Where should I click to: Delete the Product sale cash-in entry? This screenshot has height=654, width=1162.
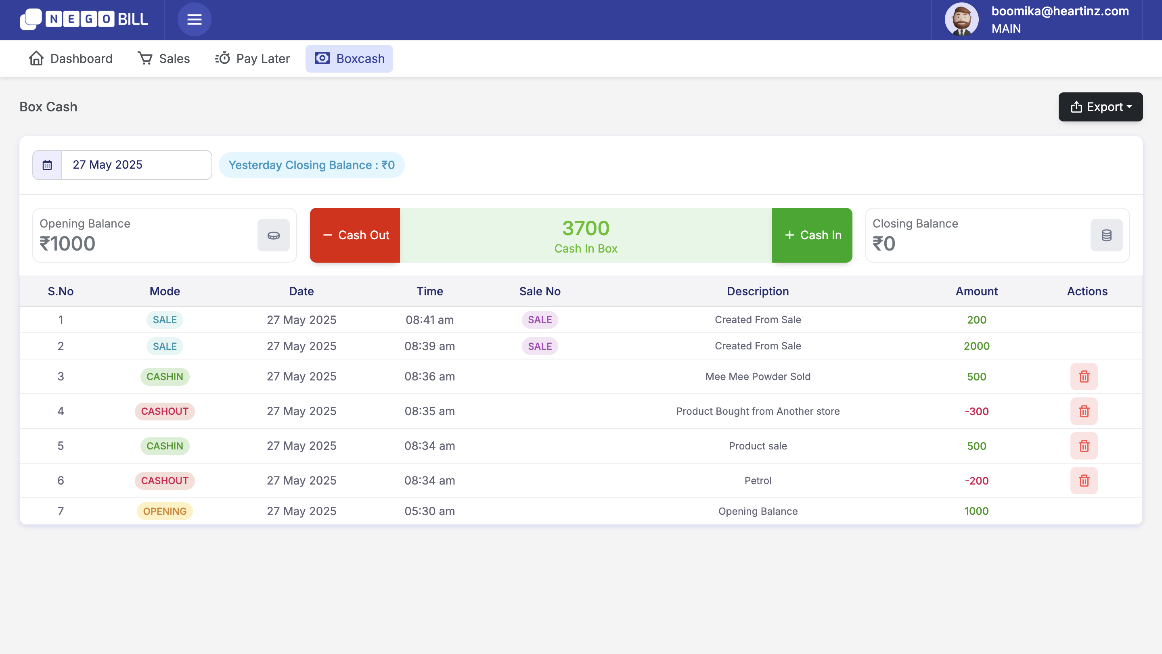[1084, 446]
